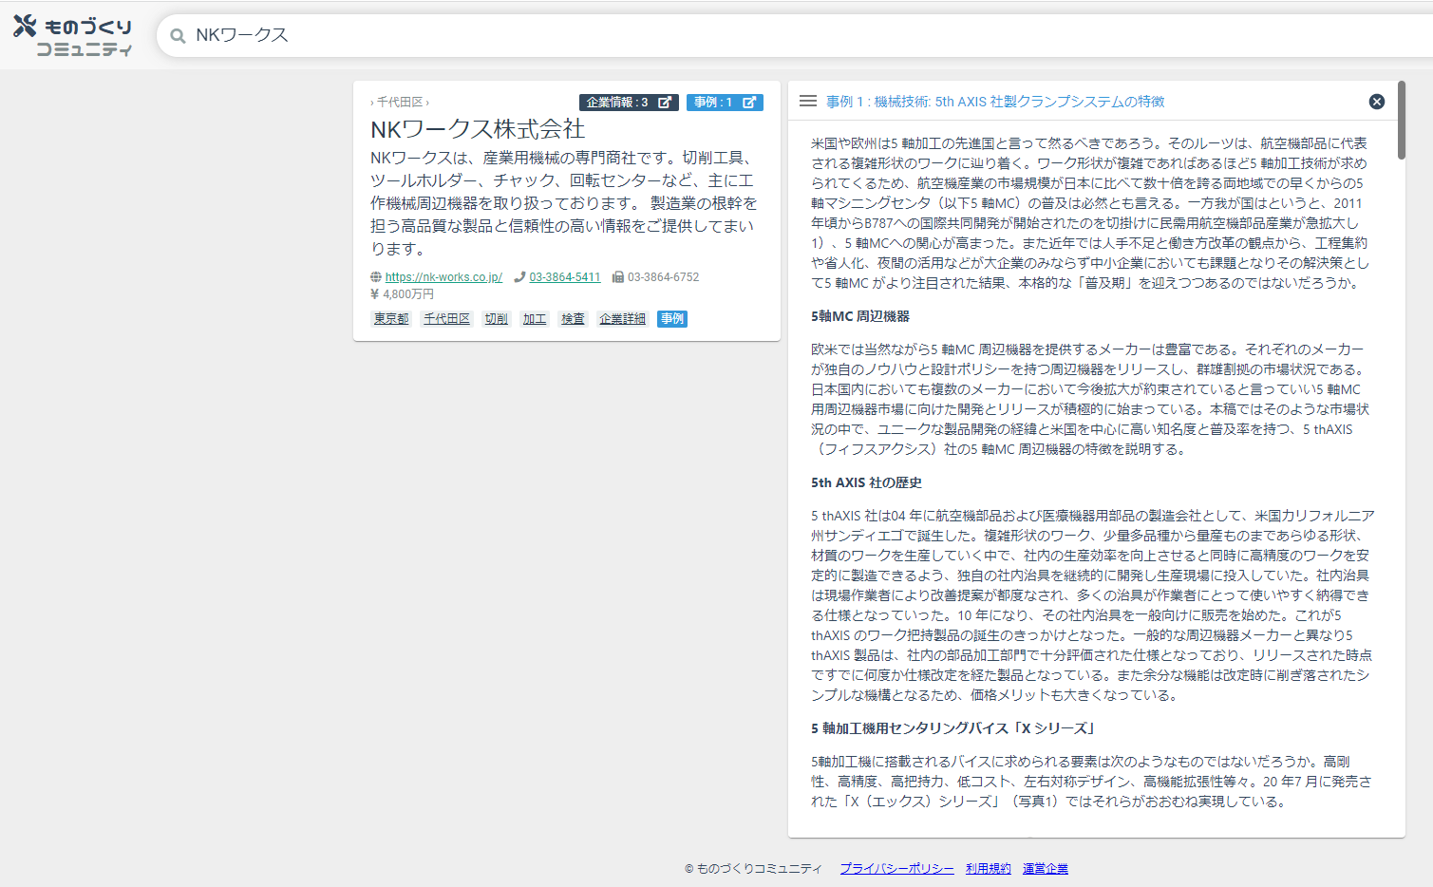Filter by the 切削 tag

click(496, 319)
